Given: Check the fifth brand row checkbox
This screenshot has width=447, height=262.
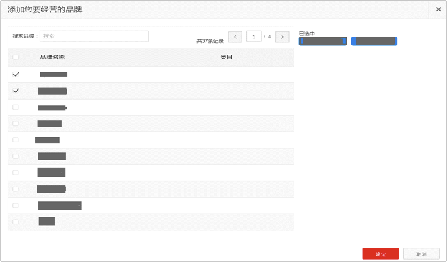Looking at the screenshot, I should click(16, 140).
